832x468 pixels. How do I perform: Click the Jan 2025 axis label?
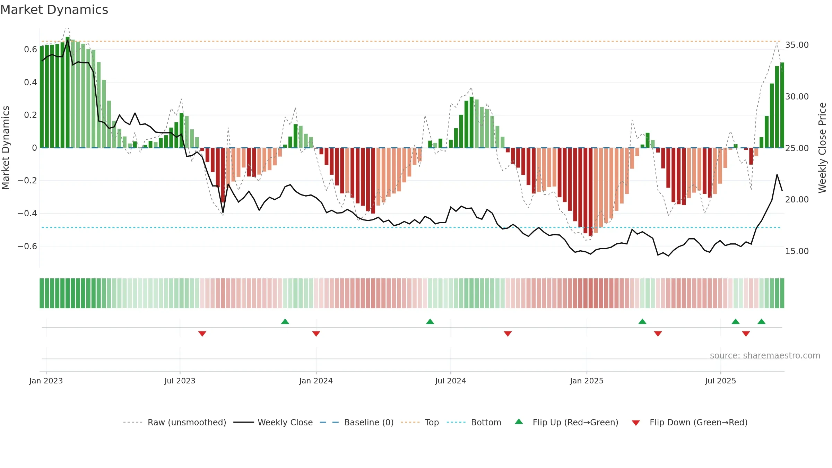(587, 381)
